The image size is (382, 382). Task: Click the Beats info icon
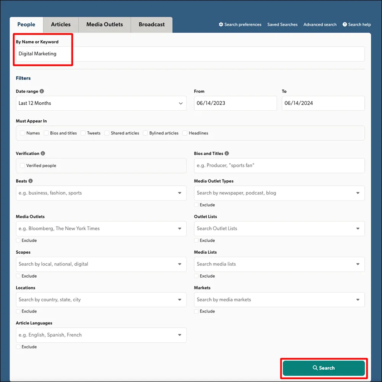pyautogui.click(x=31, y=181)
